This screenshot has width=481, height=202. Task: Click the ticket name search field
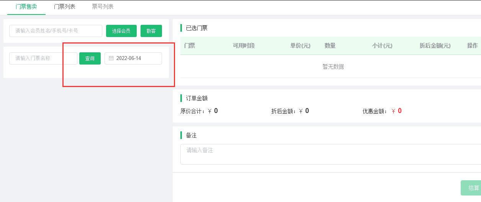click(x=43, y=58)
